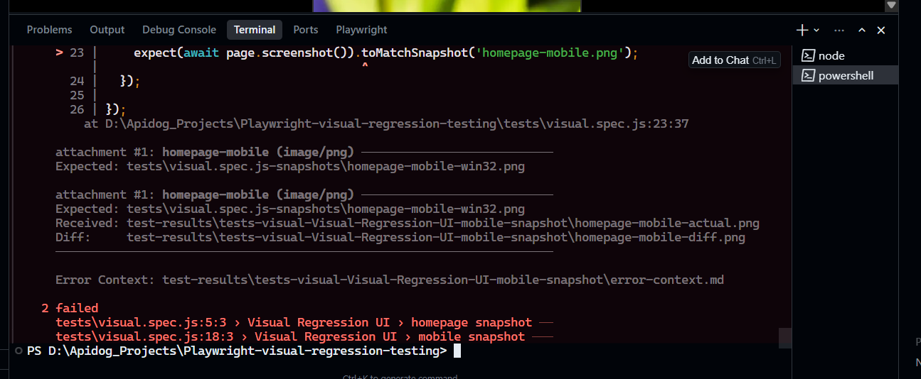Image resolution: width=921 pixels, height=379 pixels.
Task: Switch to the Output tab
Action: click(107, 30)
